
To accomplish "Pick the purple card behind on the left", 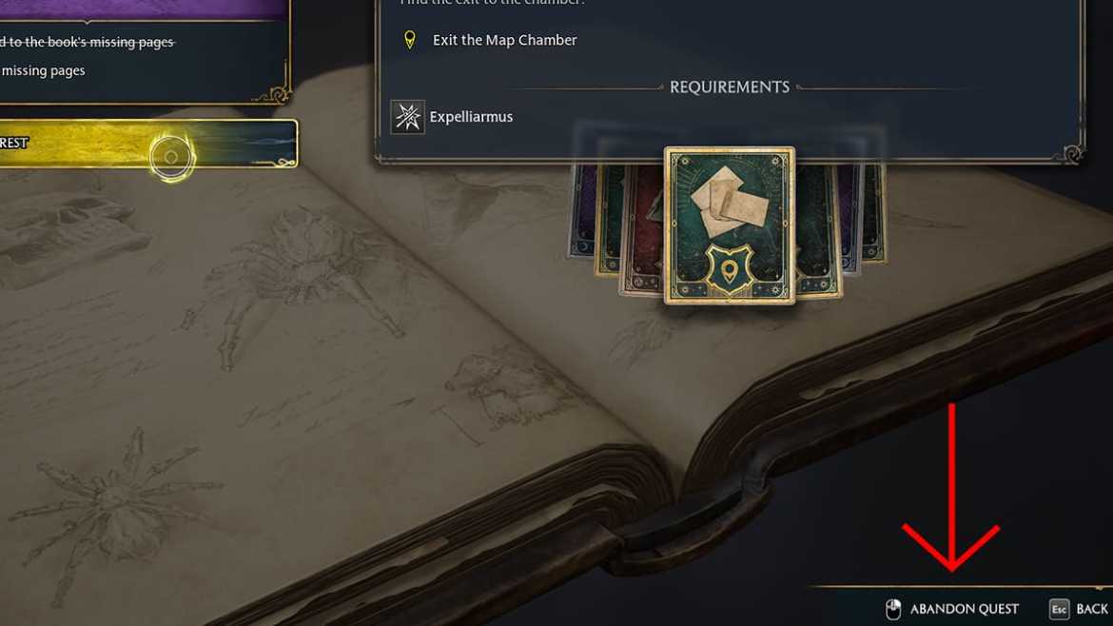I will pos(582,210).
